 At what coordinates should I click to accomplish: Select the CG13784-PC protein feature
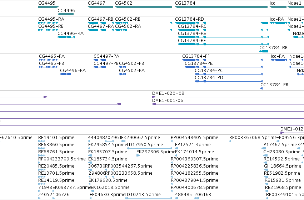point(229,74)
